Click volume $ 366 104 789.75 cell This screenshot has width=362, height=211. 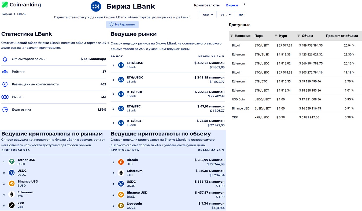coord(311,63)
